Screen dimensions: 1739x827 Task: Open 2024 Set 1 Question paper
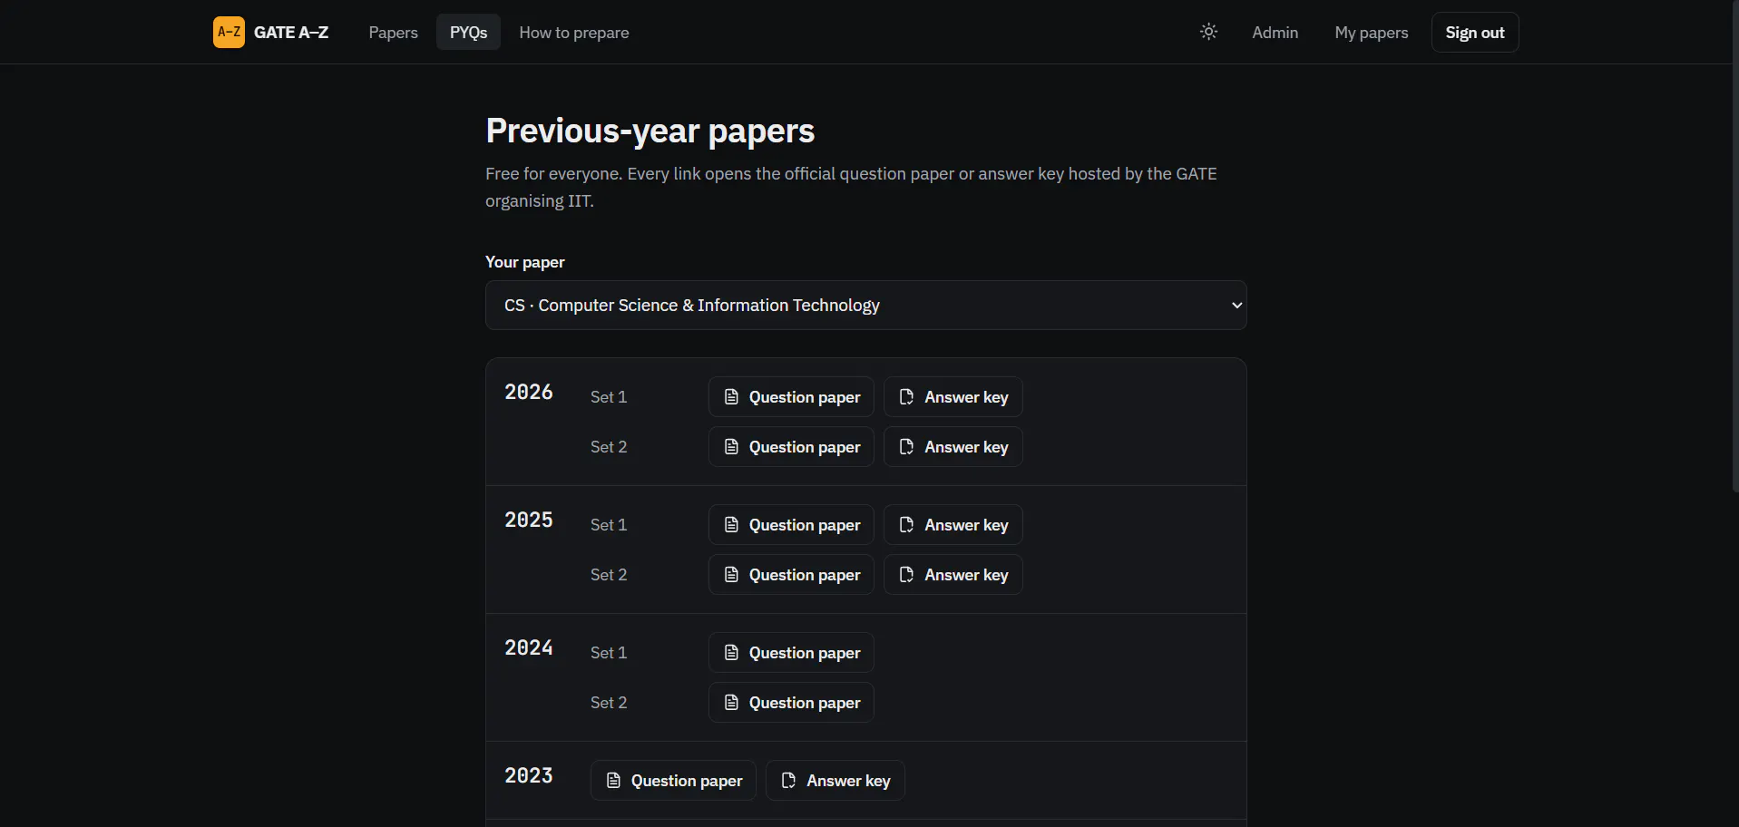[x=790, y=653]
